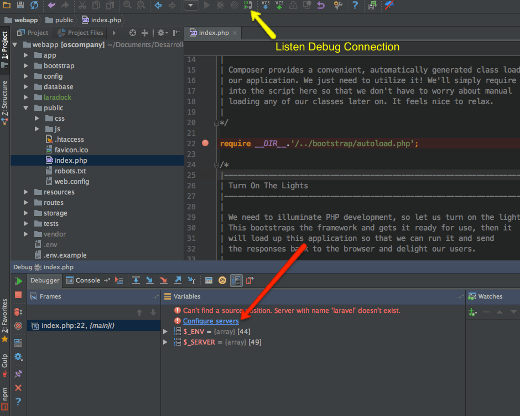
Task: Expand the $_SERVER array in Variables
Action: (165, 342)
